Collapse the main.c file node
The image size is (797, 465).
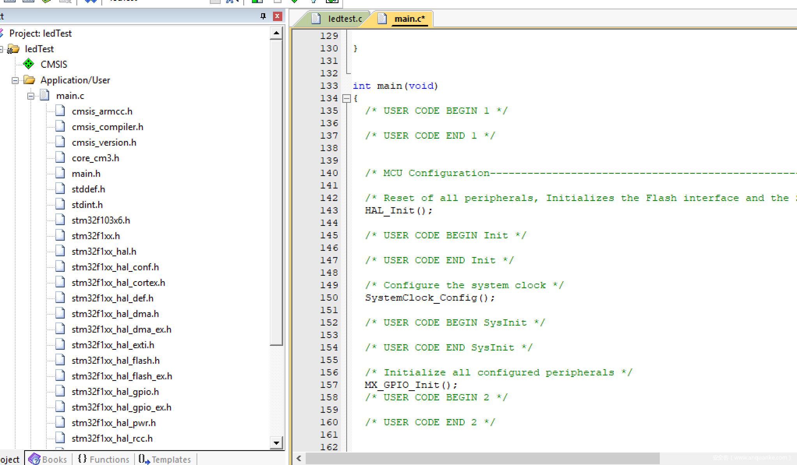tap(31, 96)
